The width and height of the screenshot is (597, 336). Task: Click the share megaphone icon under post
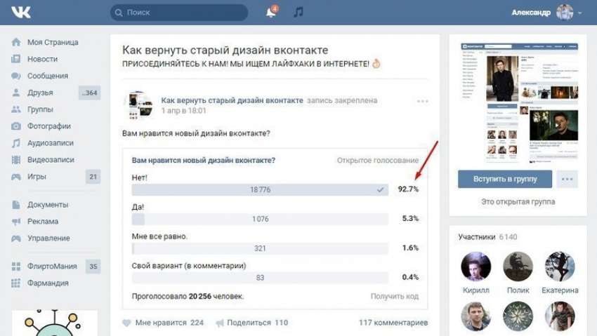tap(220, 323)
